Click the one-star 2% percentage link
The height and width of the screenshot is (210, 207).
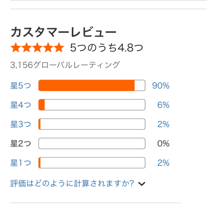click(x=163, y=163)
